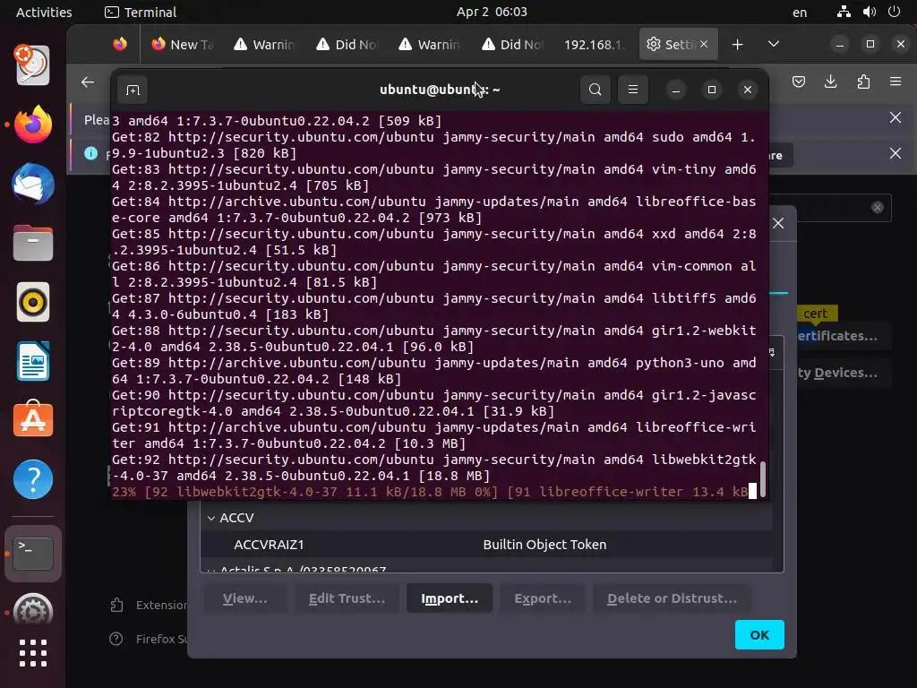This screenshot has width=917, height=688.
Task: Click the info icon in notification bar
Action: click(90, 153)
